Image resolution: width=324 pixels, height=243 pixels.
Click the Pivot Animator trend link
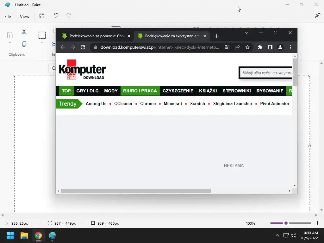[x=275, y=104]
